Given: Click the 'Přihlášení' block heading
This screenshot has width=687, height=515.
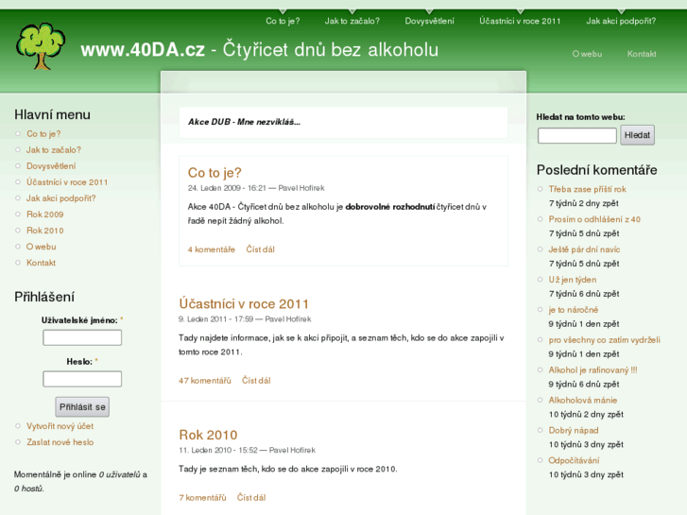Looking at the screenshot, I should pyautogui.click(x=44, y=297).
